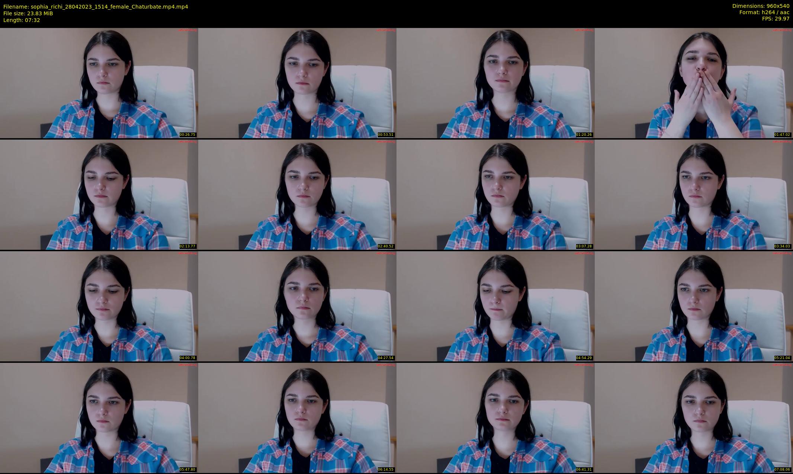This screenshot has width=793, height=474.
Task: Select the frame at 00:53.51
Action: click(297, 83)
